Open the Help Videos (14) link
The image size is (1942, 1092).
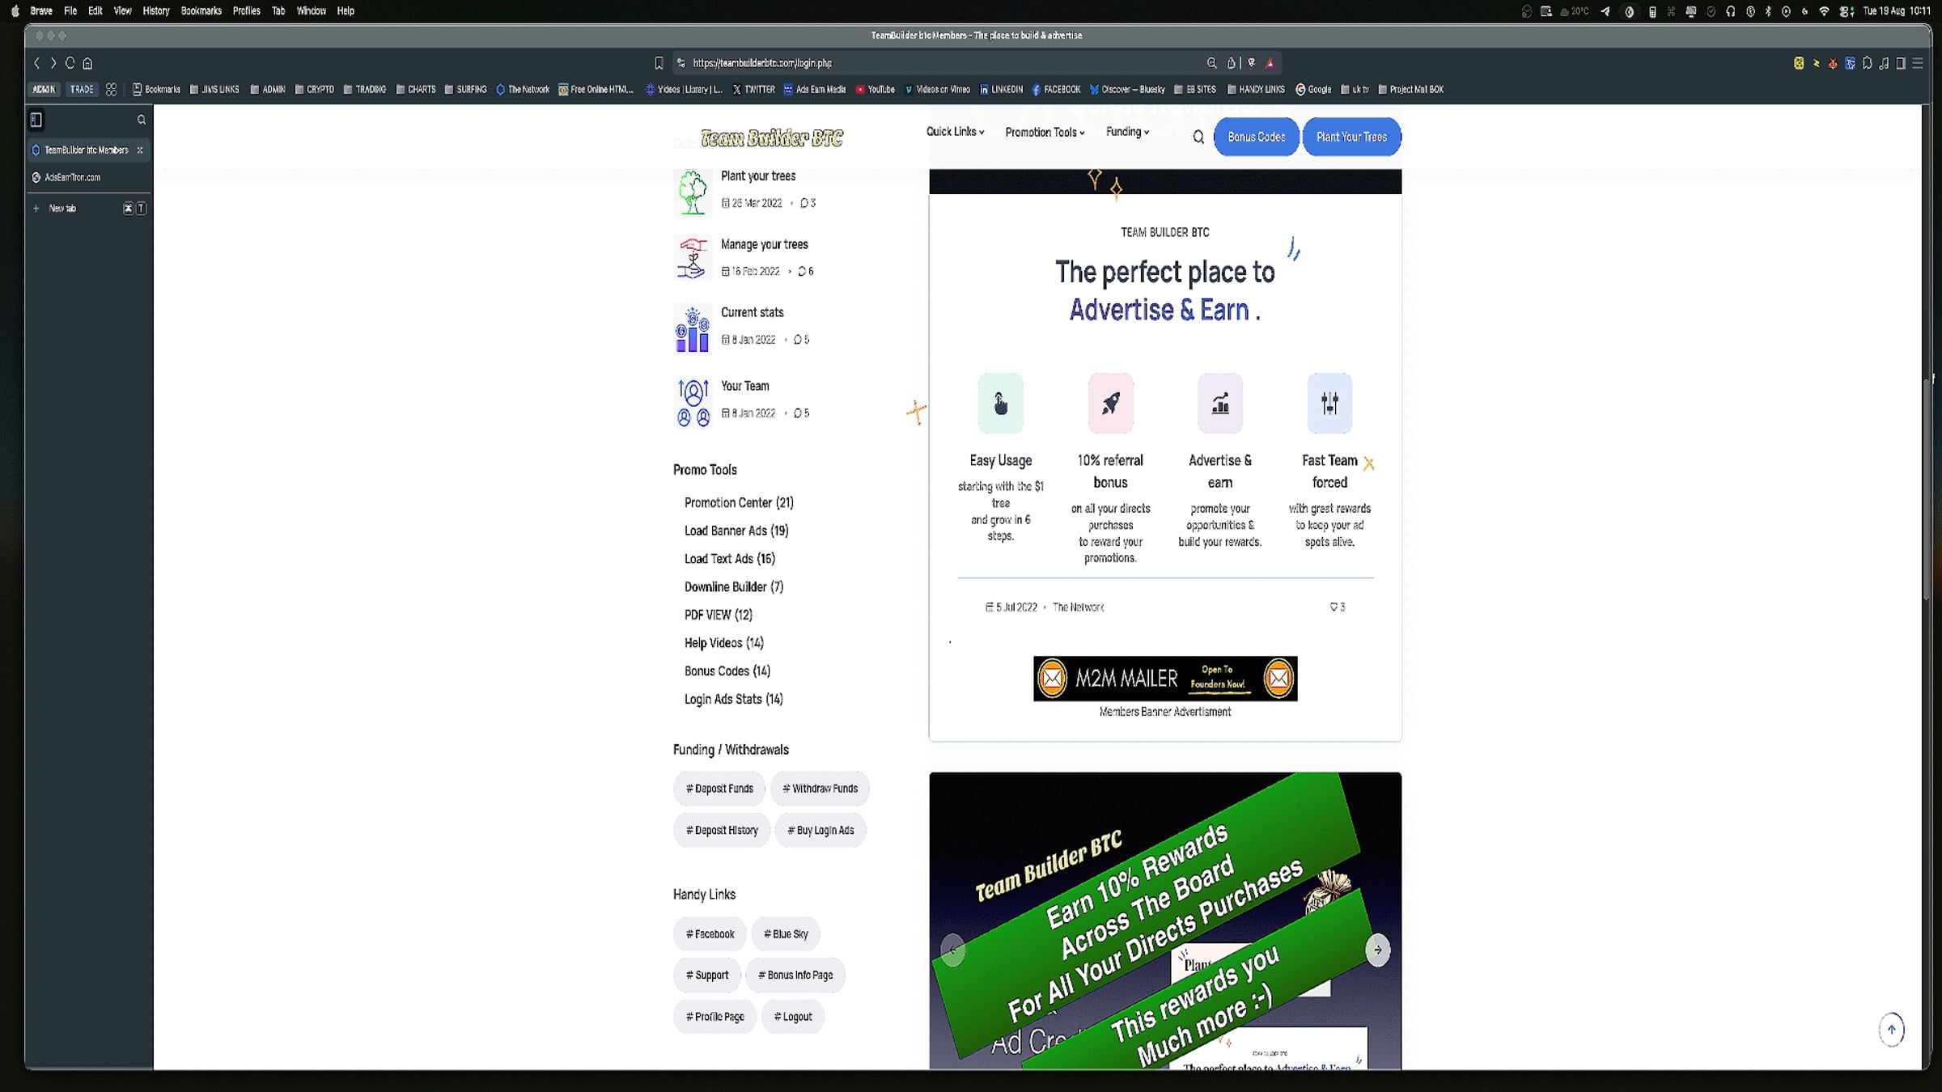pos(724,643)
